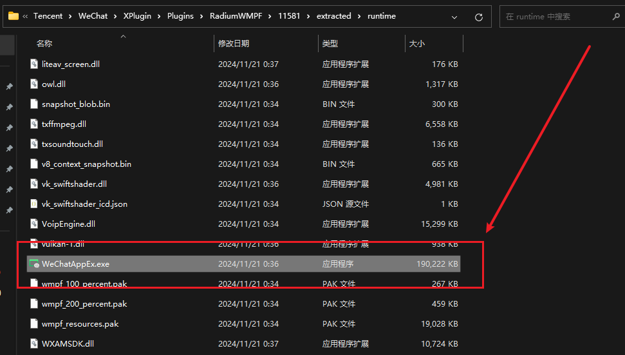Click the txffmpeg.dll file icon
The height and width of the screenshot is (355, 625).
(x=34, y=124)
